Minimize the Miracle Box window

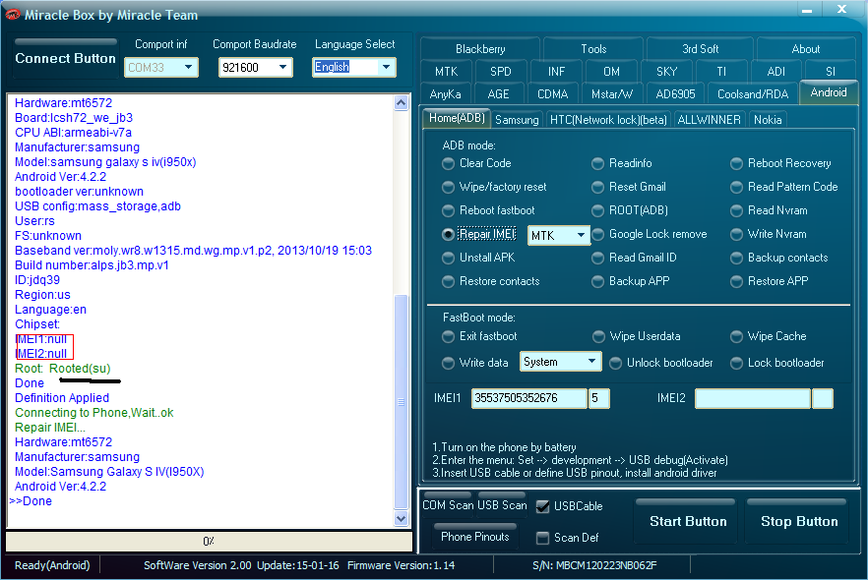pos(807,10)
